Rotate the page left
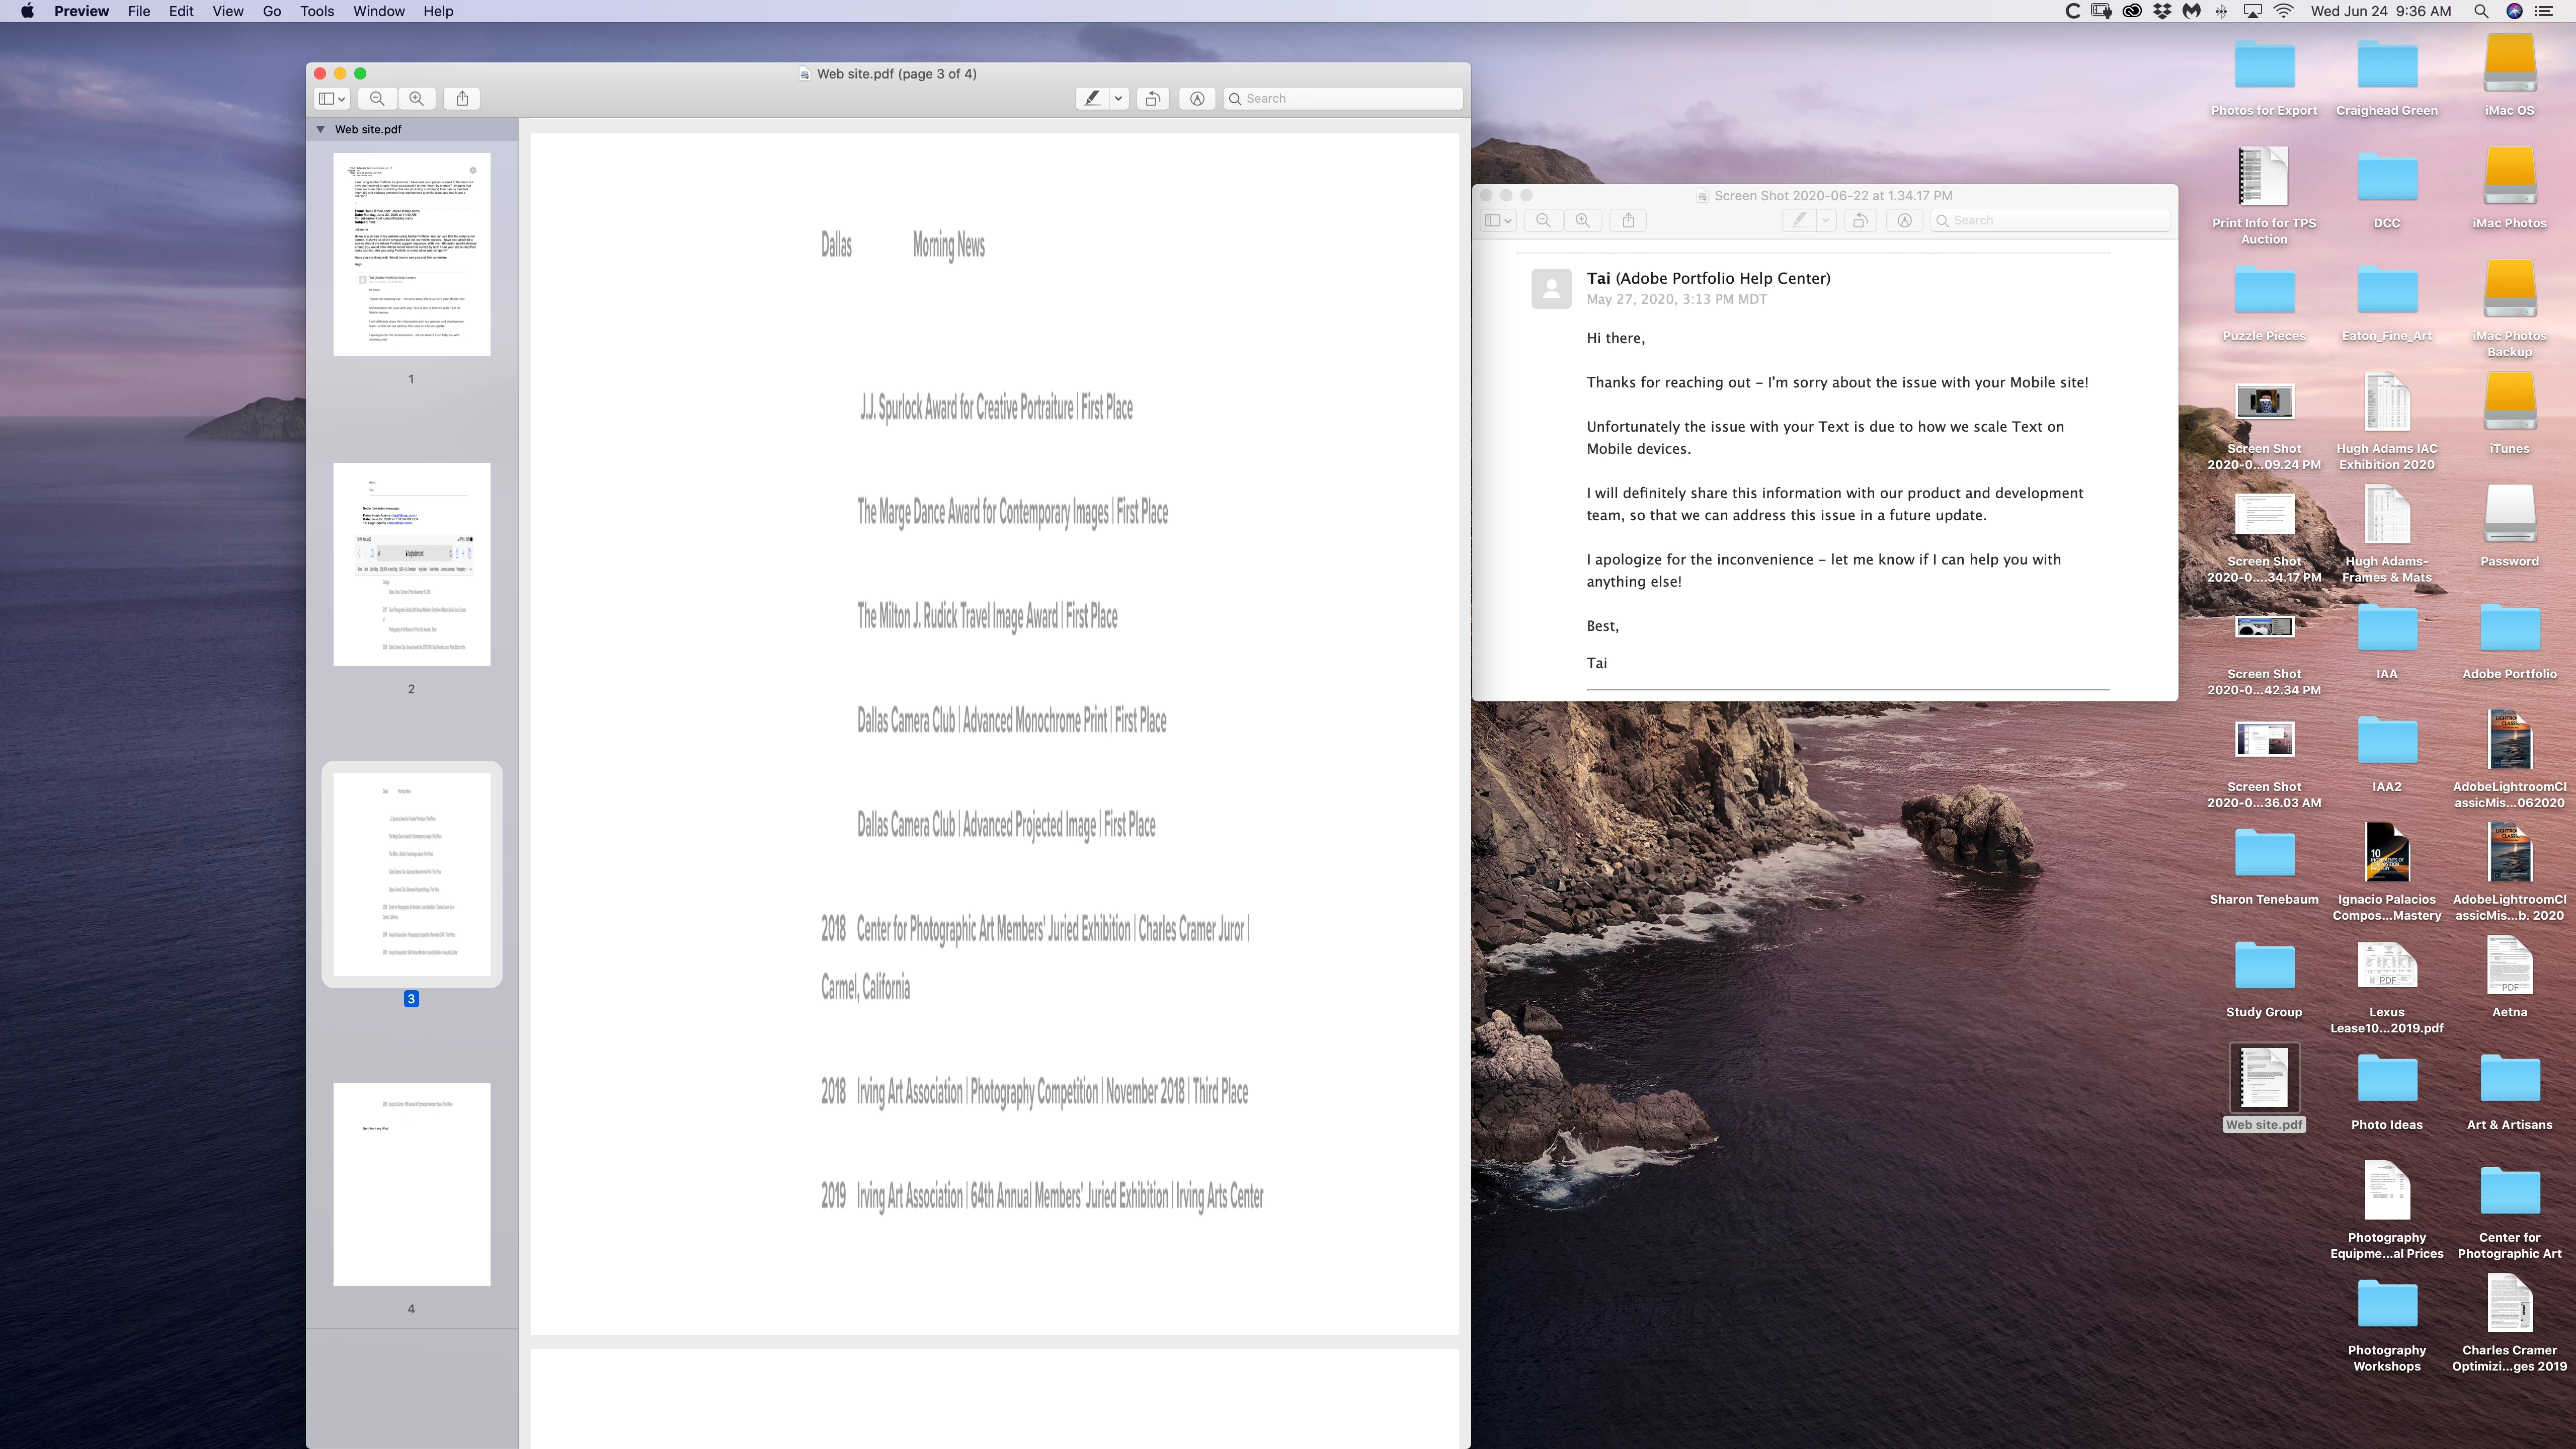 [x=1153, y=98]
